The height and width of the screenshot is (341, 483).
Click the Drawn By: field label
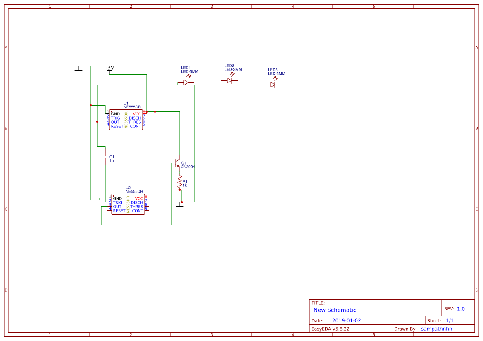pyautogui.click(x=405, y=329)
